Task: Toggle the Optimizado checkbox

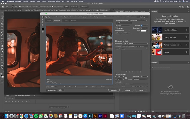Action: click(116, 31)
